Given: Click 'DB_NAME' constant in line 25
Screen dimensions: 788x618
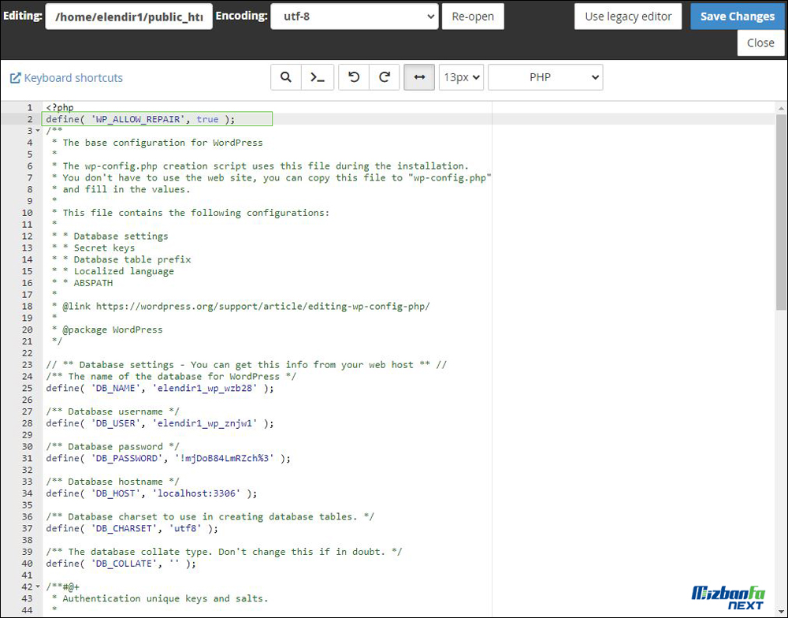Looking at the screenshot, I should (116, 388).
